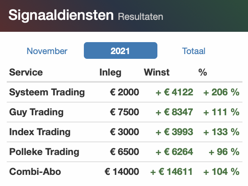Switch to the November tab

[47, 51]
